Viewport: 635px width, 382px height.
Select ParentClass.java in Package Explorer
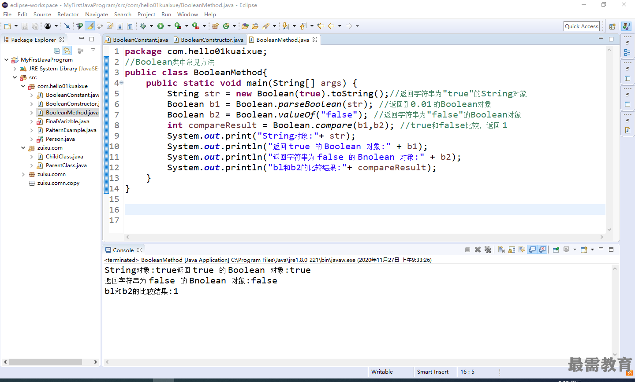click(x=66, y=165)
